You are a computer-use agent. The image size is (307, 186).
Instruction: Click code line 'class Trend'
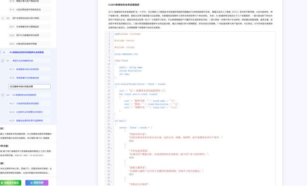[x=121, y=61]
